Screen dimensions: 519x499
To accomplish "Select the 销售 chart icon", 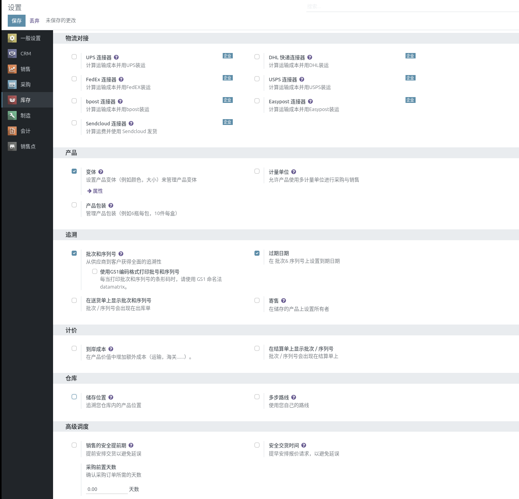I will click(x=12, y=69).
